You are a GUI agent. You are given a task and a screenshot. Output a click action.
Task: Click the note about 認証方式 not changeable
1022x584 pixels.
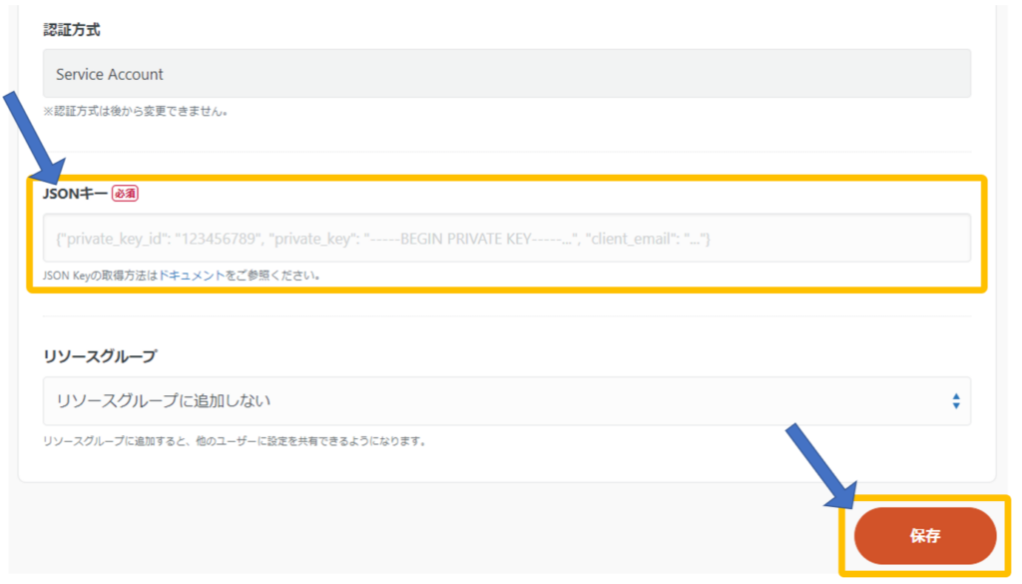(135, 111)
